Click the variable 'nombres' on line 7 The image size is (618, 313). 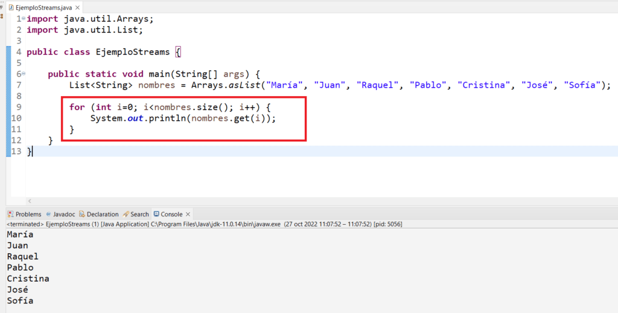[x=156, y=85]
